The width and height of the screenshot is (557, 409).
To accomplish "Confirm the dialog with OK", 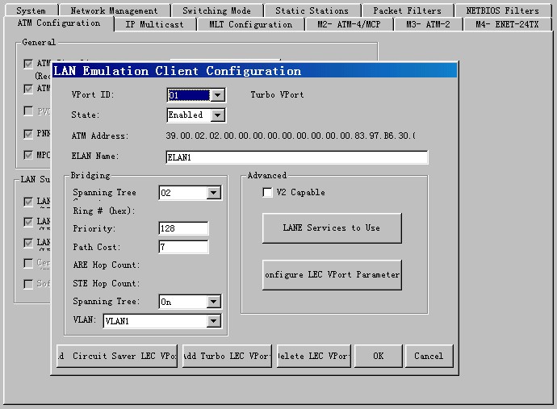I will pyautogui.click(x=379, y=356).
